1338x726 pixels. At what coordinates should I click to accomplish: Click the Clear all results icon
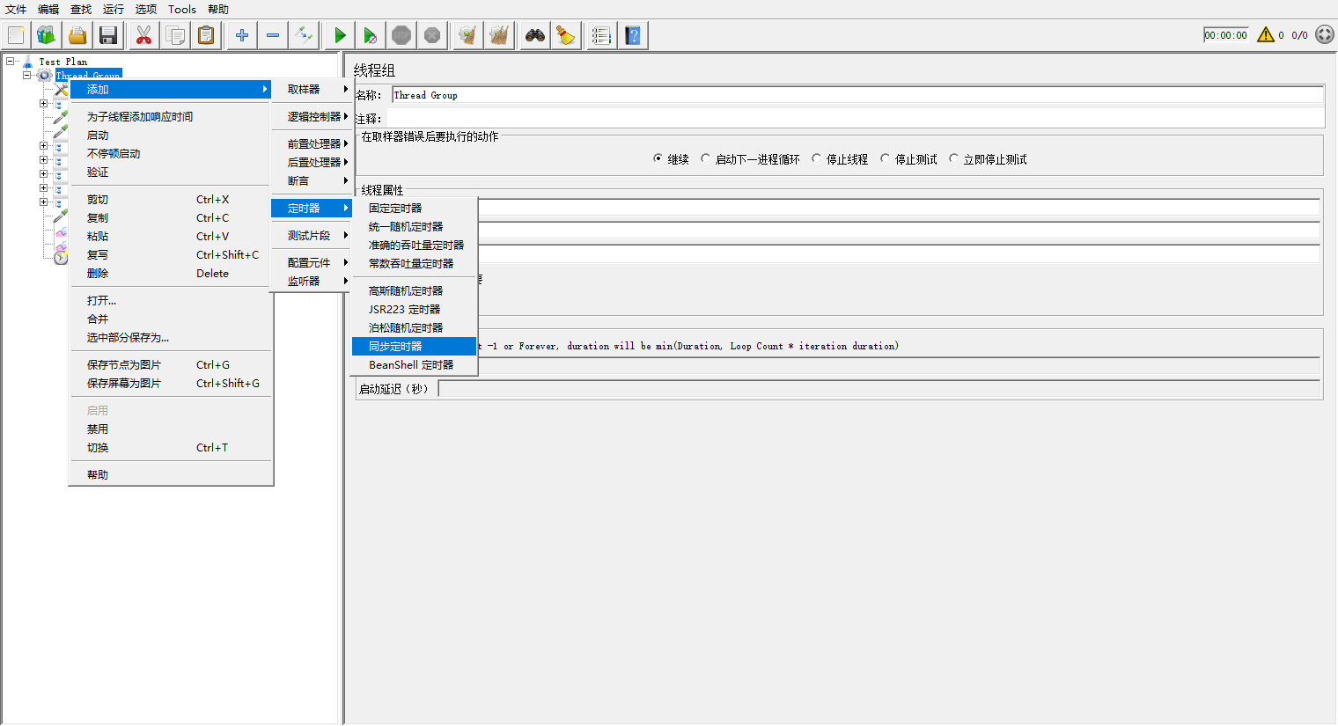[x=499, y=35]
